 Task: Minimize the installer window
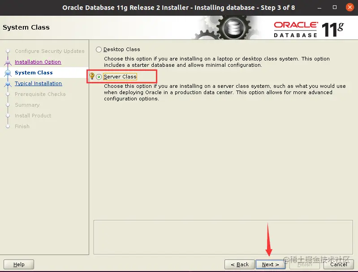[319, 8]
